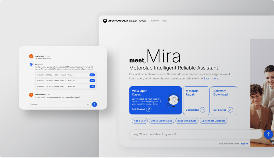Image resolution: width=274 pixels, height=158 pixels.
Task: Click the Software Download card title
Action: click(220, 93)
